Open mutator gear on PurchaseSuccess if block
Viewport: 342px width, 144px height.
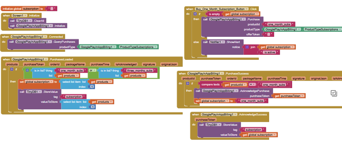(188, 84)
